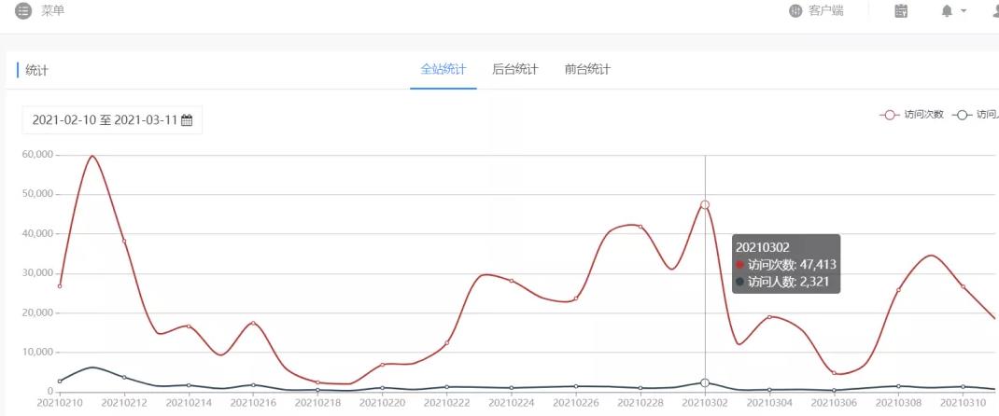Switch to the 全站统计 tab
The height and width of the screenshot is (416, 999).
(x=443, y=69)
